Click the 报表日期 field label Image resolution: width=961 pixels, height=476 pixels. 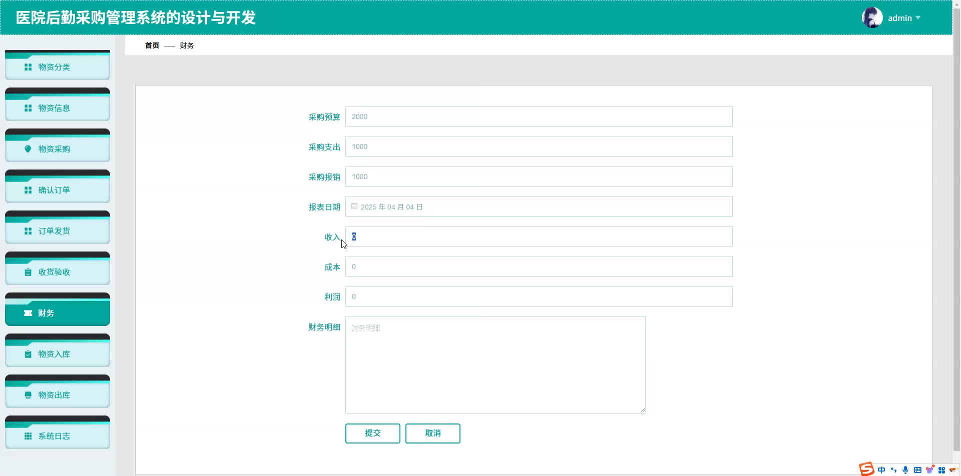(x=324, y=207)
